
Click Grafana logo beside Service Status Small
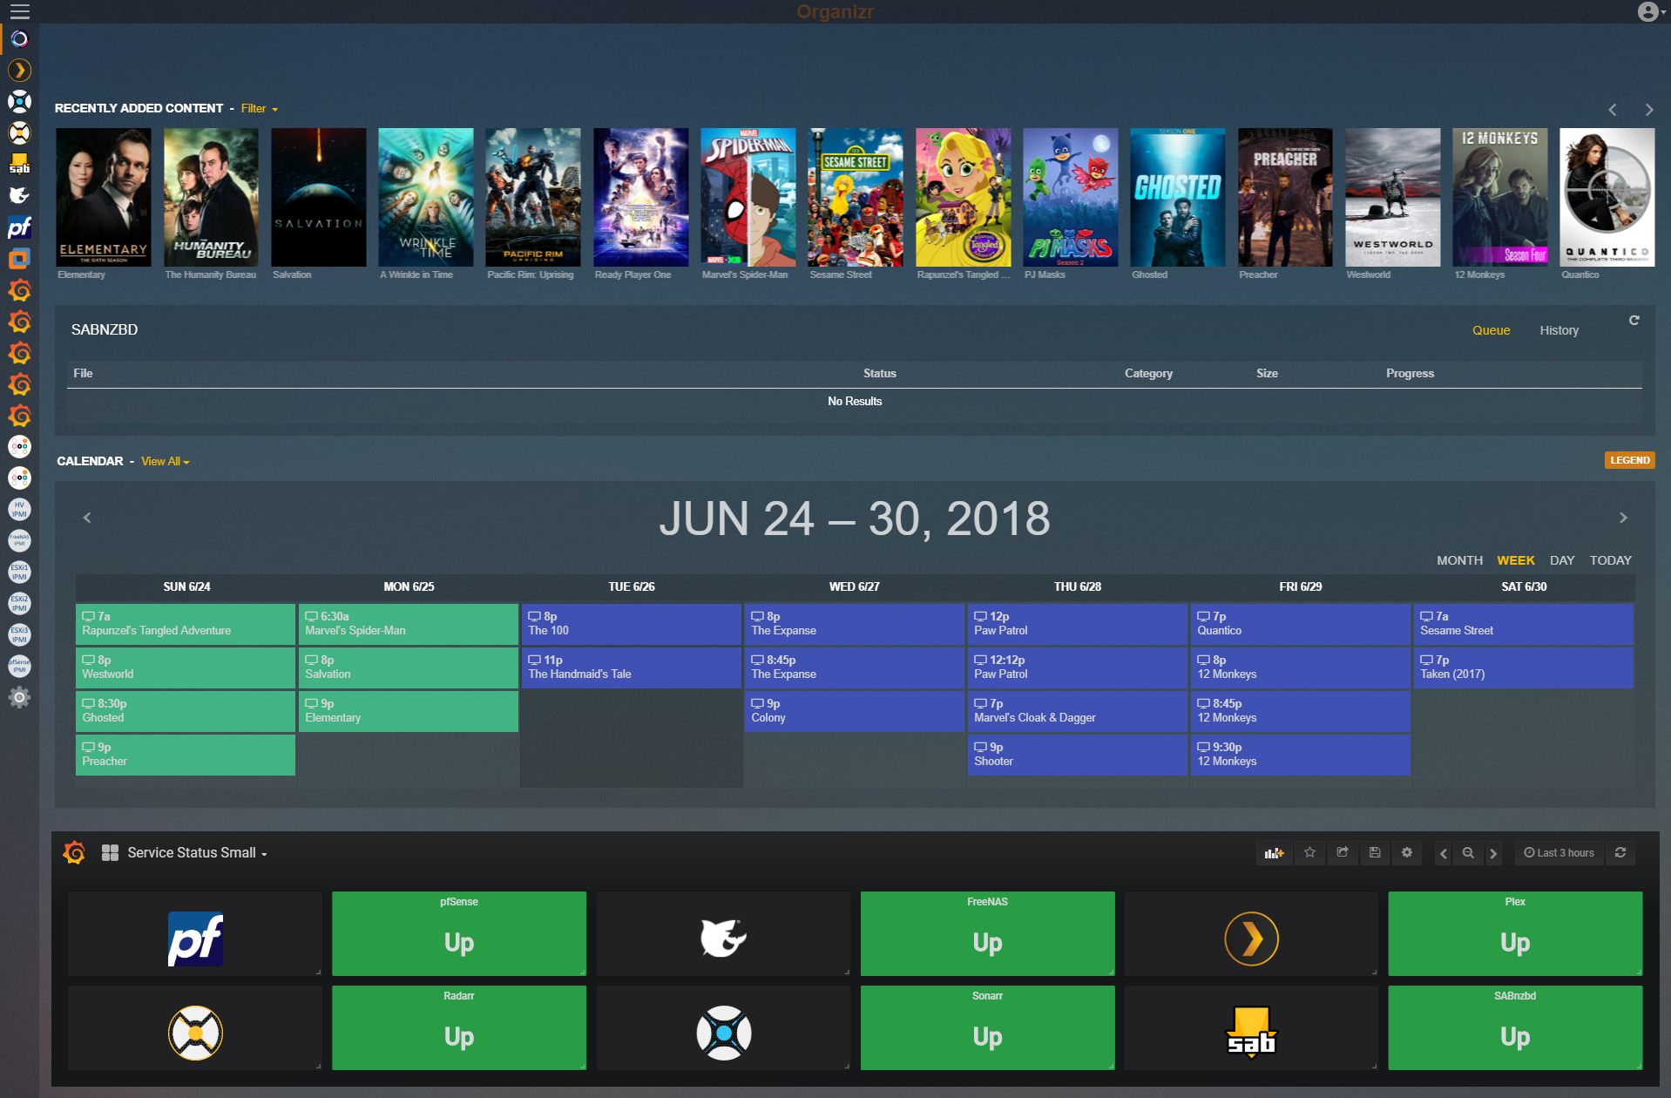tap(74, 852)
